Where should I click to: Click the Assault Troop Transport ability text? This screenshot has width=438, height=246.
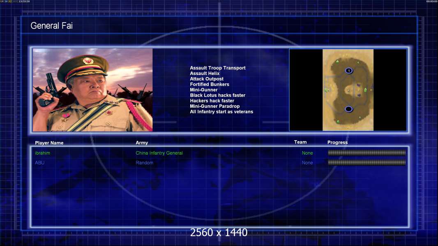[x=218, y=68]
